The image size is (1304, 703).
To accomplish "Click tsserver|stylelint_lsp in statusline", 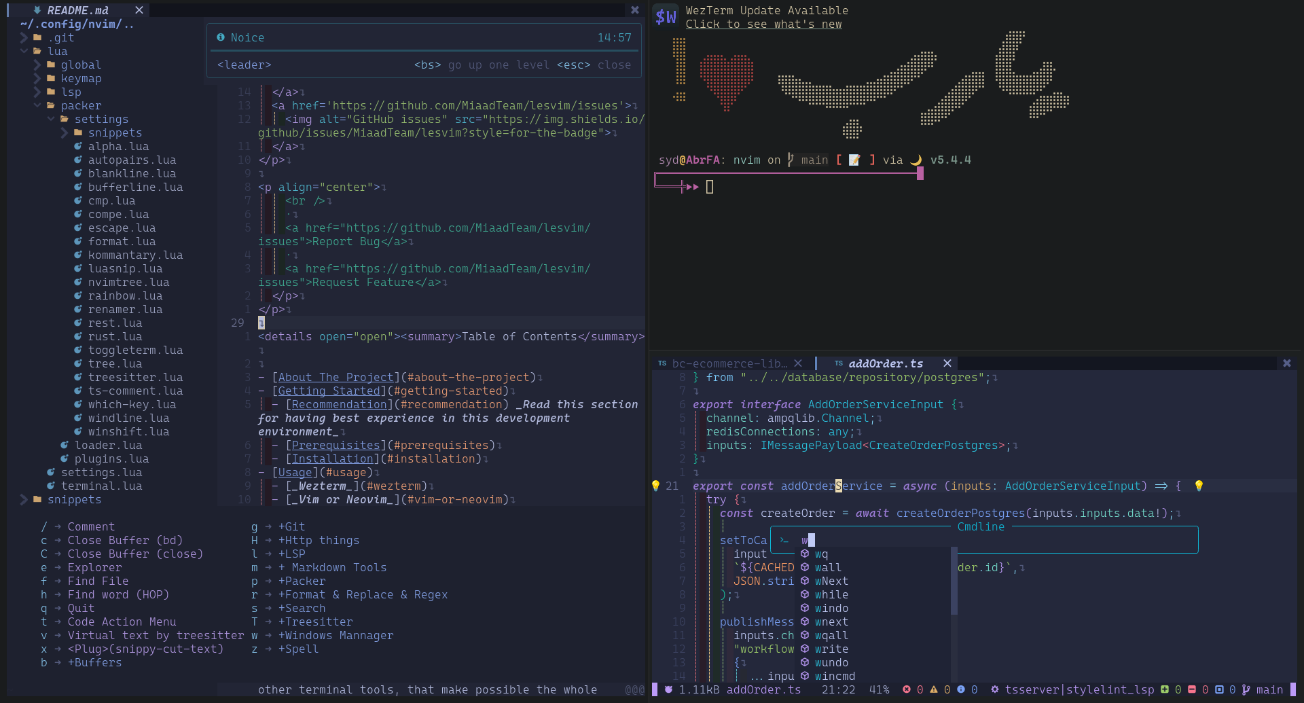I will coord(1079,689).
